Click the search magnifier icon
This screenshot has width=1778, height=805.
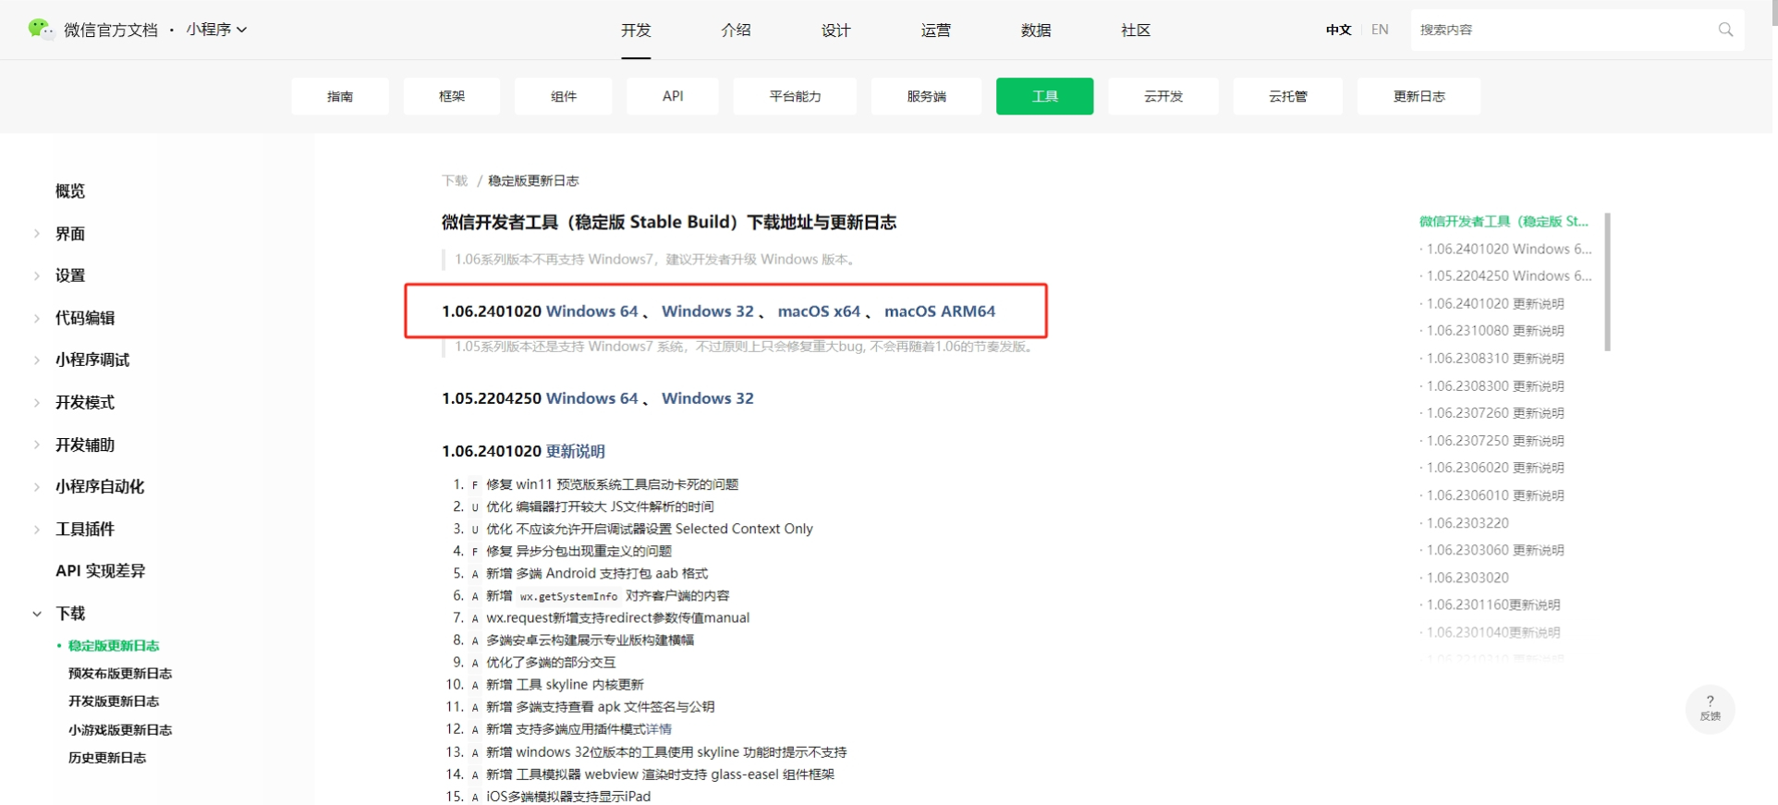pyautogui.click(x=1724, y=30)
